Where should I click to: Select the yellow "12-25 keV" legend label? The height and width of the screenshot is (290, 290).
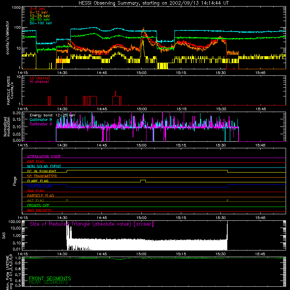40,16
